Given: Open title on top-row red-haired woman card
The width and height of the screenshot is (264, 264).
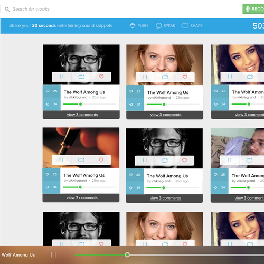Looking at the screenshot, I should [168, 92].
